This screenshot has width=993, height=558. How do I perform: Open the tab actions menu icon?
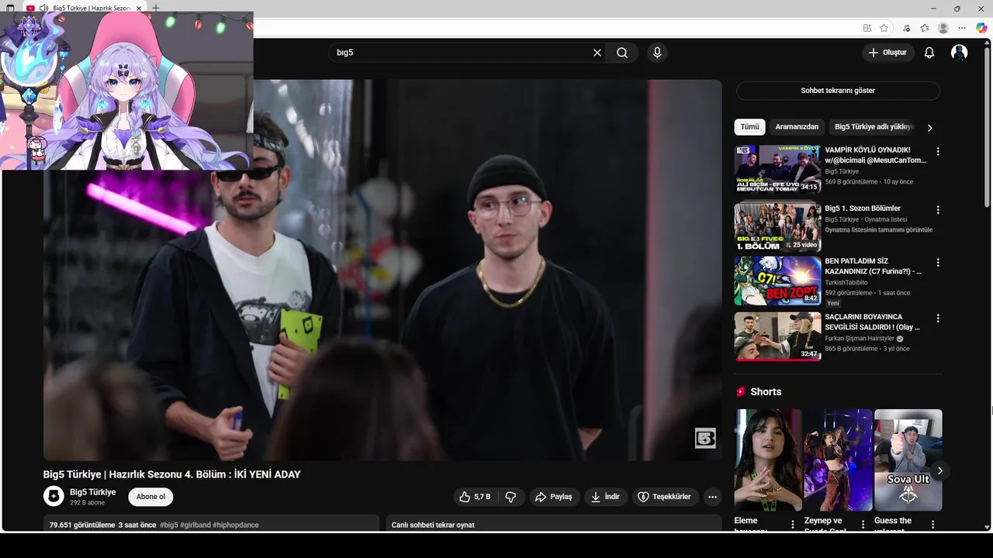coord(10,9)
